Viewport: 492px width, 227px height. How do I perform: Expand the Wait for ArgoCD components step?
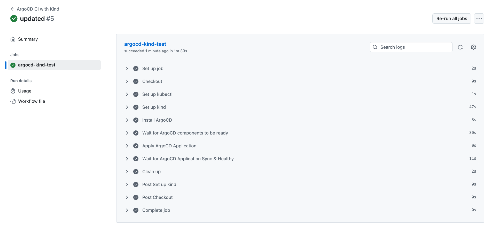pyautogui.click(x=127, y=133)
